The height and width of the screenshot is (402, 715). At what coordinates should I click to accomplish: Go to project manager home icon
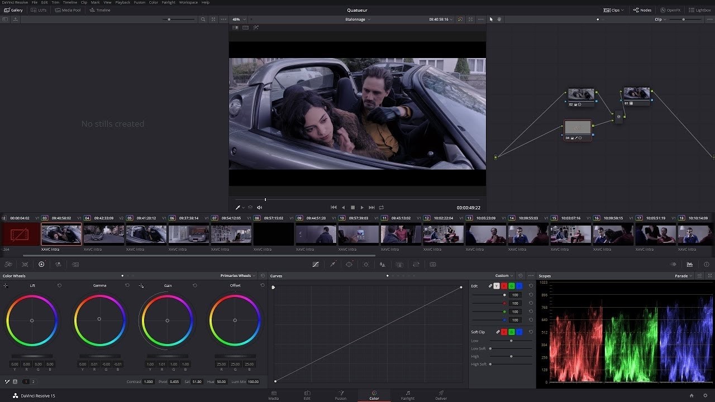tap(692, 395)
